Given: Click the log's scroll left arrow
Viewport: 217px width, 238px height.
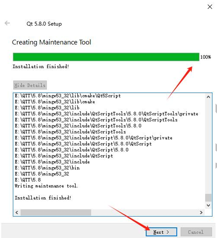Looking at the screenshot, I should pyautogui.click(x=17, y=213).
